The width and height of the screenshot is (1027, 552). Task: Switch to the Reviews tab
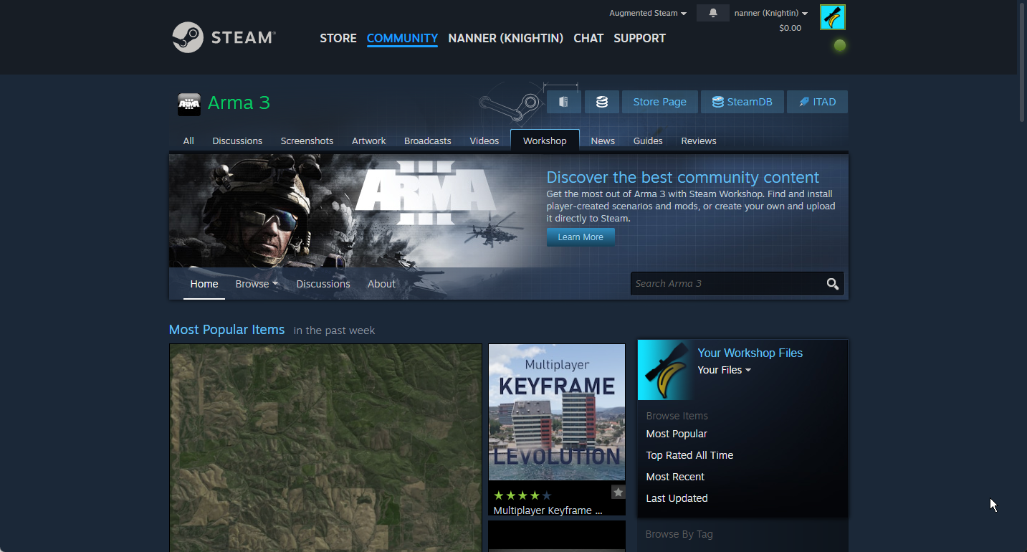[699, 141]
